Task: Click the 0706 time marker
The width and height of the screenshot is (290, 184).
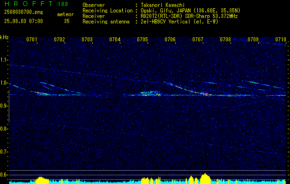Action: 170,39
